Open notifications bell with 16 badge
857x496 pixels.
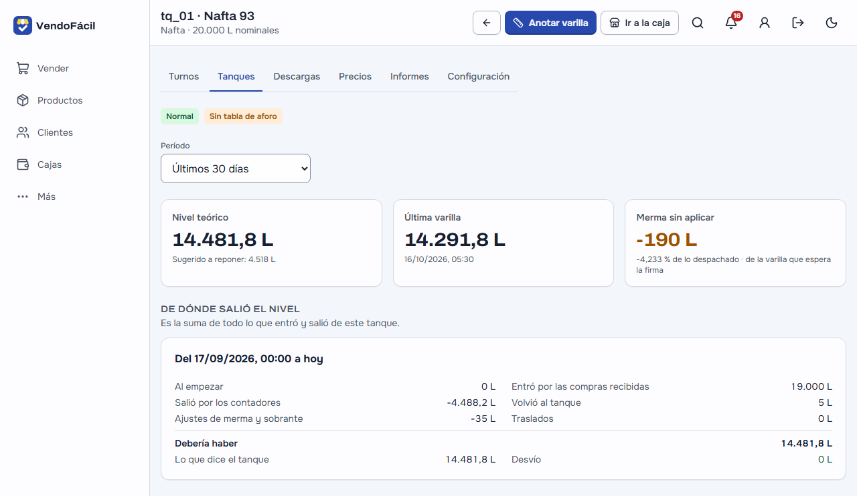[x=731, y=23]
